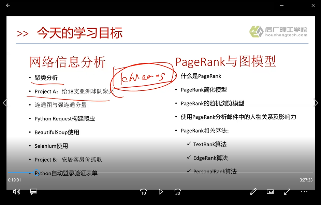Click bullet 连通图与强连通分量
Screen dimensions: 321x205
(61, 105)
